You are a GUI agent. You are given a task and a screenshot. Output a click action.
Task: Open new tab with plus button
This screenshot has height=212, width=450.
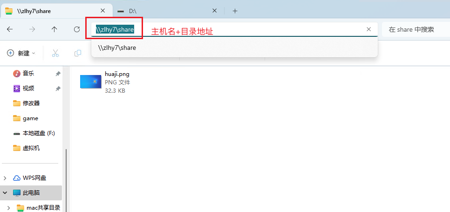coord(235,11)
